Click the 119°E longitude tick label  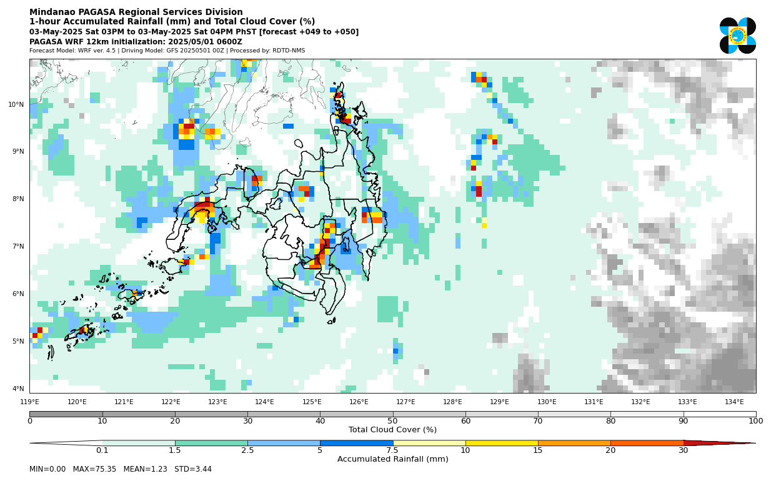tap(30, 402)
